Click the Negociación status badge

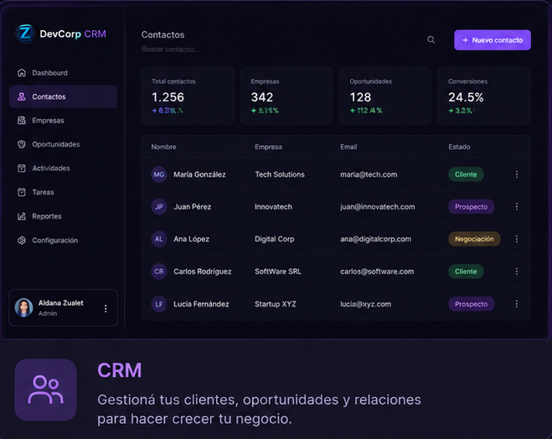coord(474,239)
